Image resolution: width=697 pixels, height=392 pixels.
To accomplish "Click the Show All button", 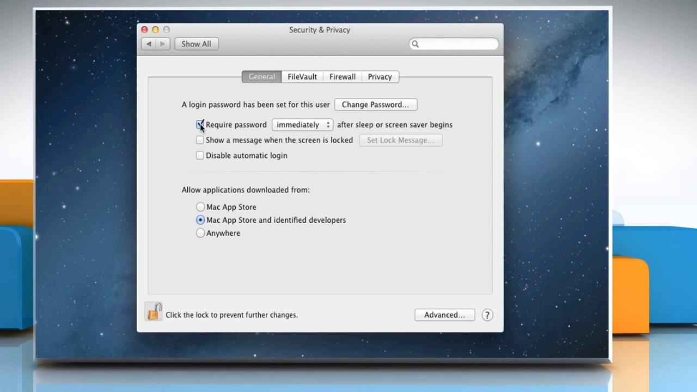I will click(196, 44).
